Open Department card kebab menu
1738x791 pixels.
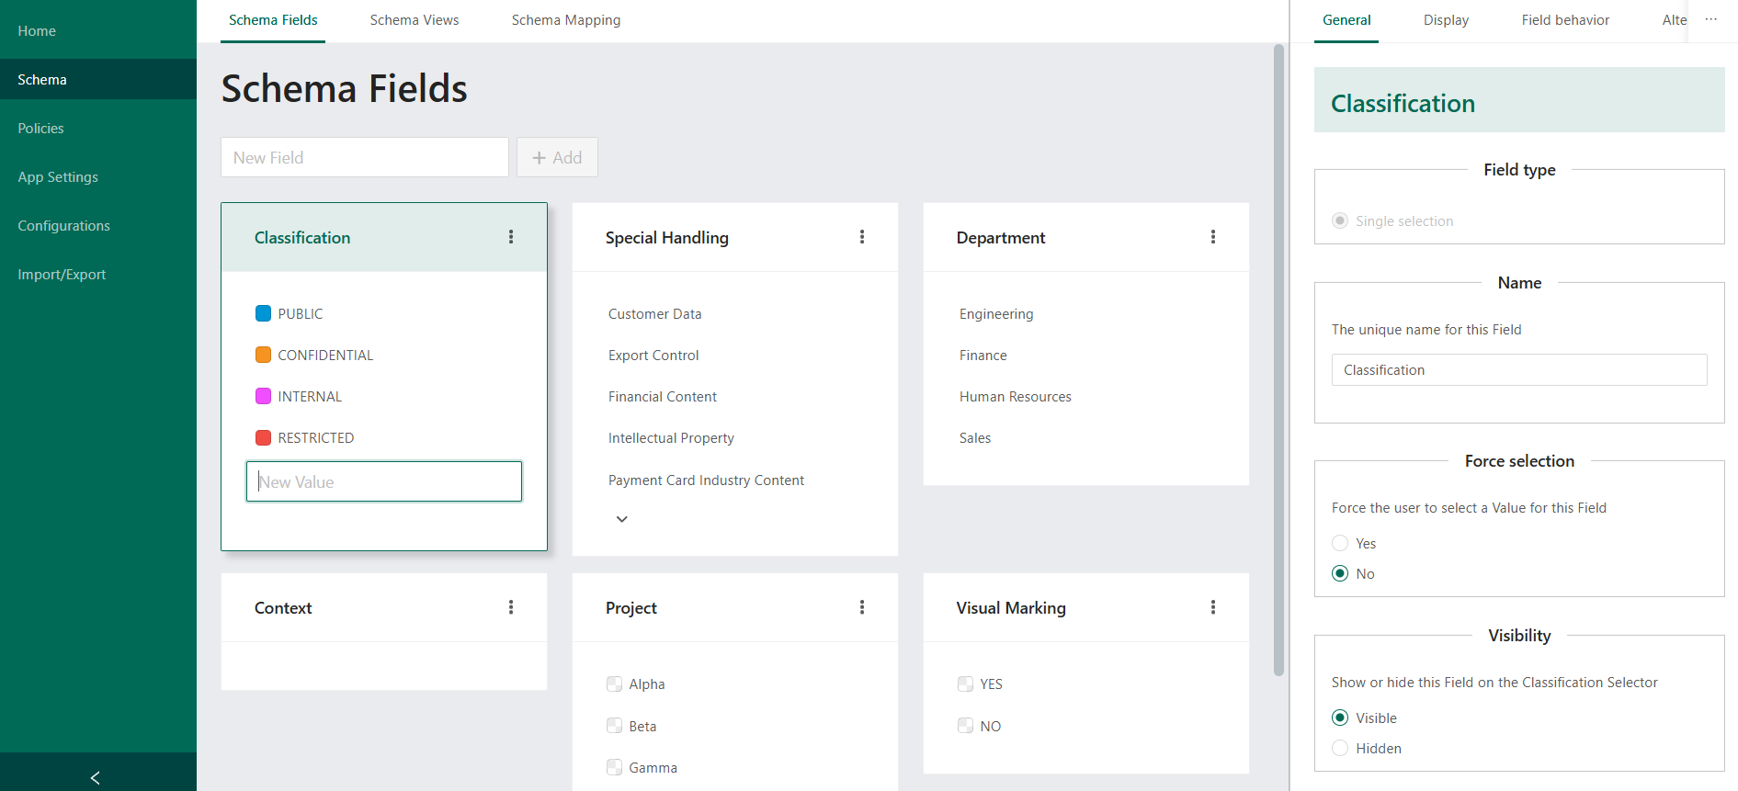point(1213,237)
